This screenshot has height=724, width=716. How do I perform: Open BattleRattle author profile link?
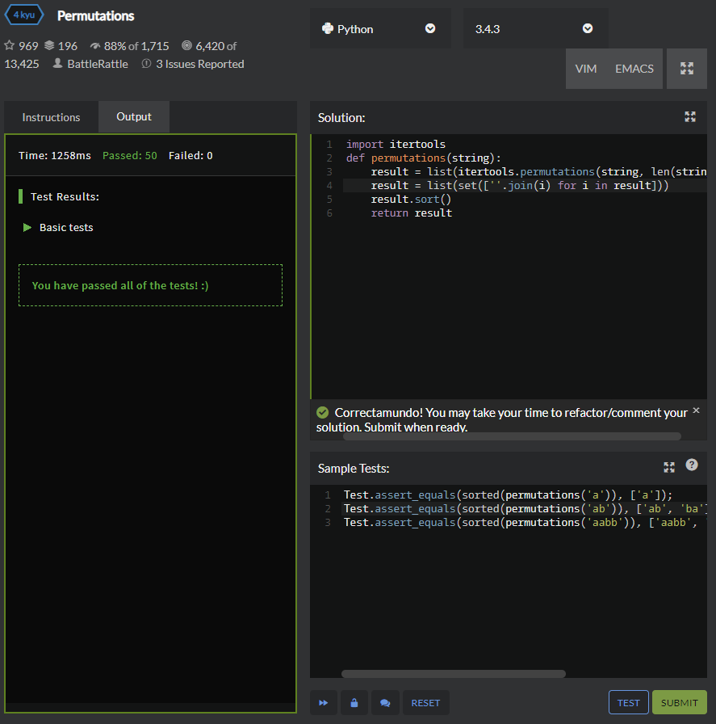click(98, 64)
